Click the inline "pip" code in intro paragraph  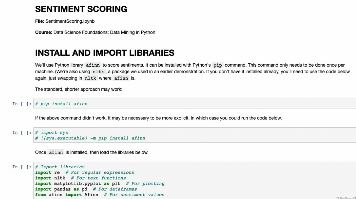[x=217, y=65]
